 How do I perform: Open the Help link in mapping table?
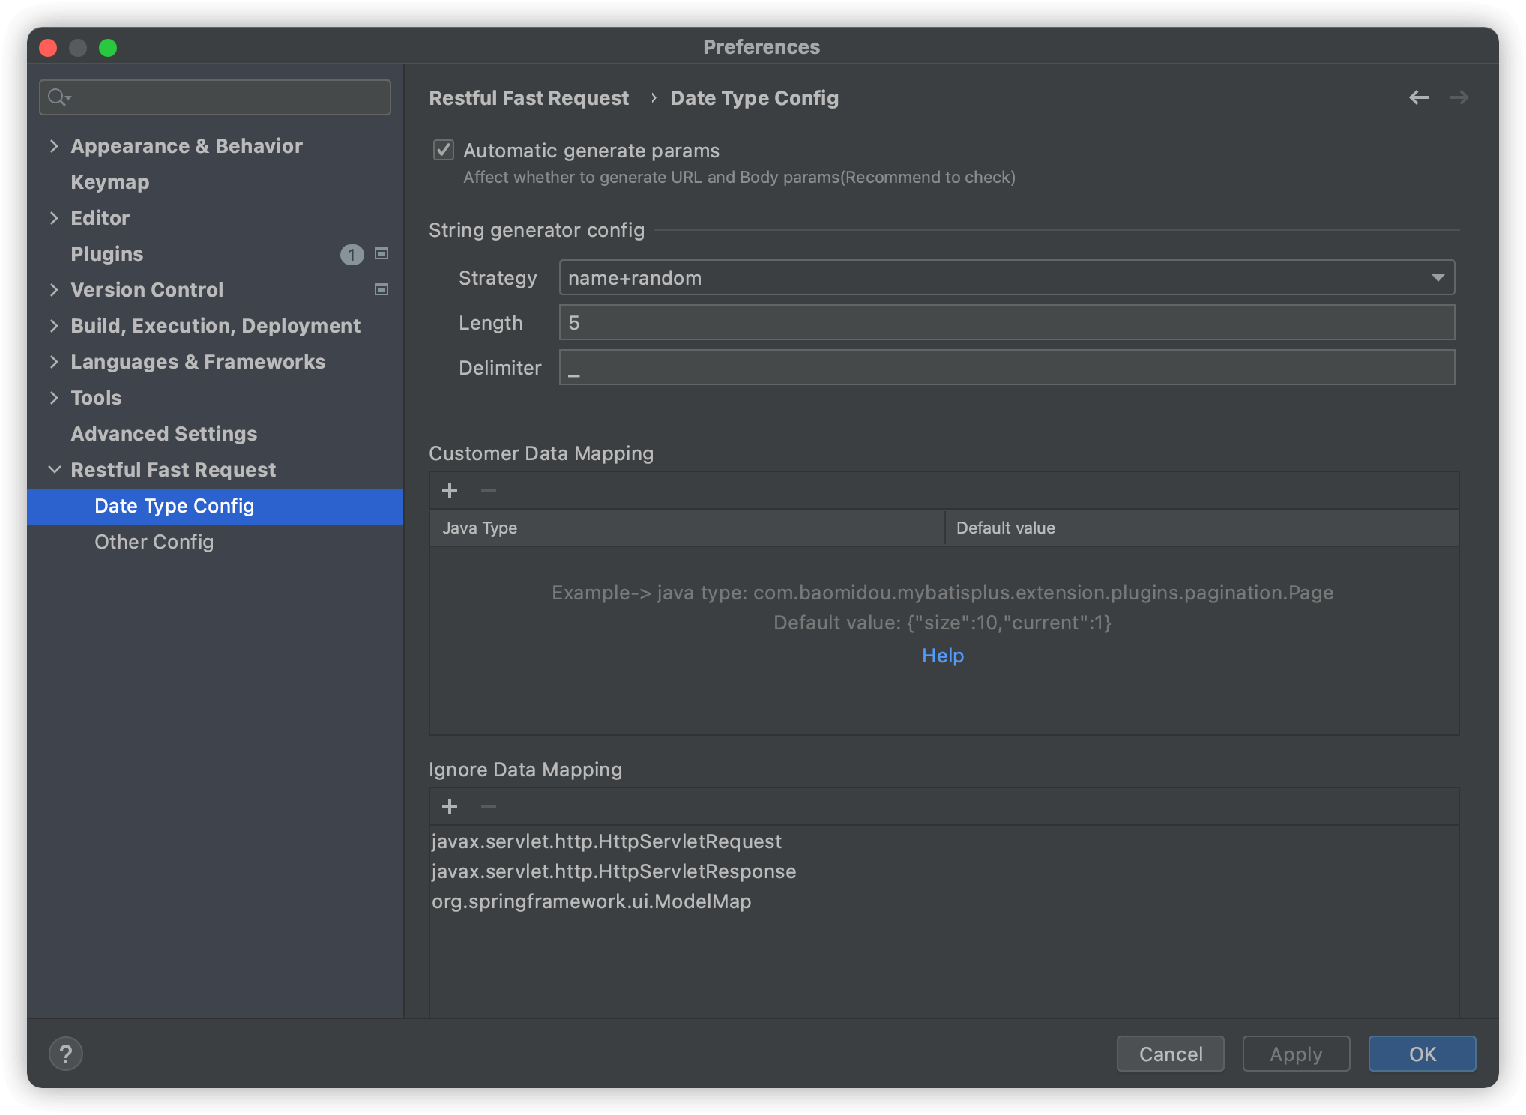point(943,656)
